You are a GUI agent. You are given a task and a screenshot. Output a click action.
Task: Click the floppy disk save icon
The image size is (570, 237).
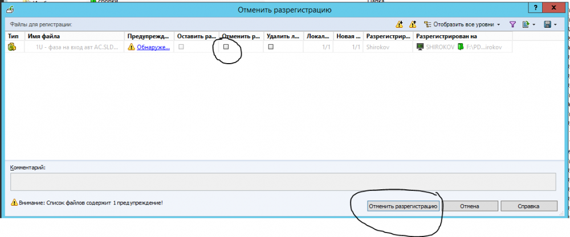pyautogui.click(x=547, y=24)
